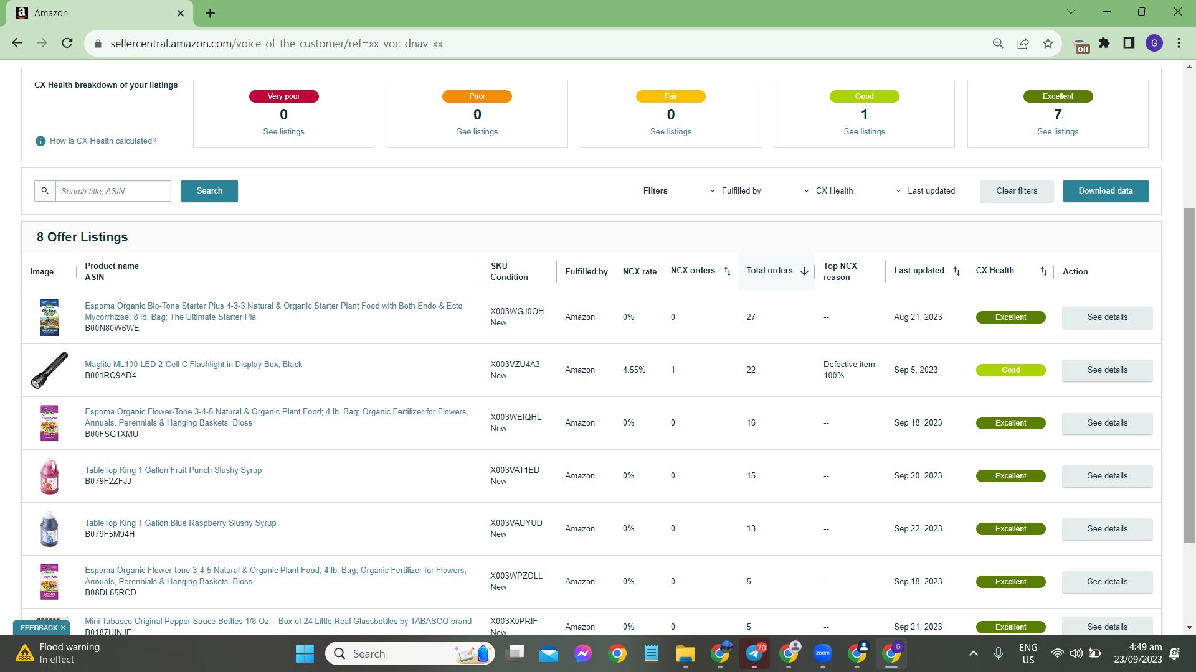See listings under Excellent
Screen dimensions: 1196x672
coord(1058,132)
